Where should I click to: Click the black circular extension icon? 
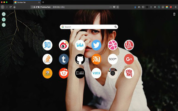147,7
